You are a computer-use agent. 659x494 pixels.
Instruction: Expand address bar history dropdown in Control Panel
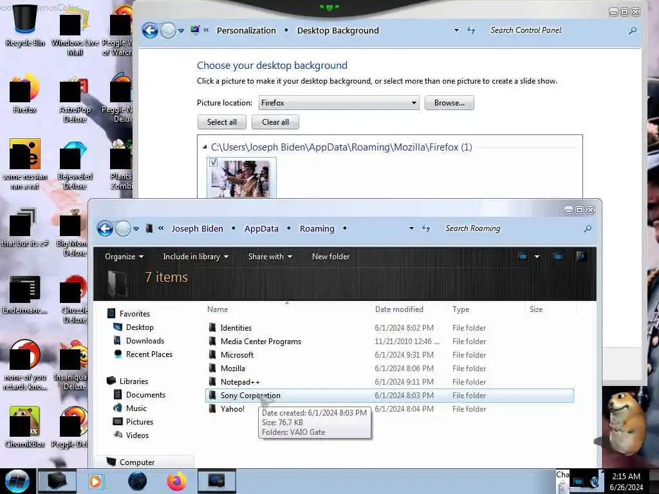456,30
